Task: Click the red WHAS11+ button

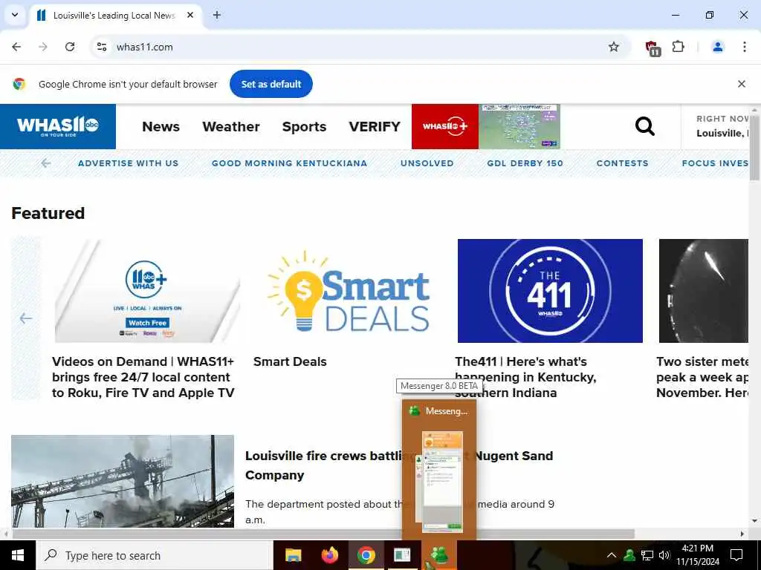Action: pyautogui.click(x=445, y=126)
